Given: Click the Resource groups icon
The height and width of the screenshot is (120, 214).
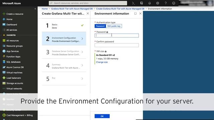Looking at the screenshot, I should 4,46.
